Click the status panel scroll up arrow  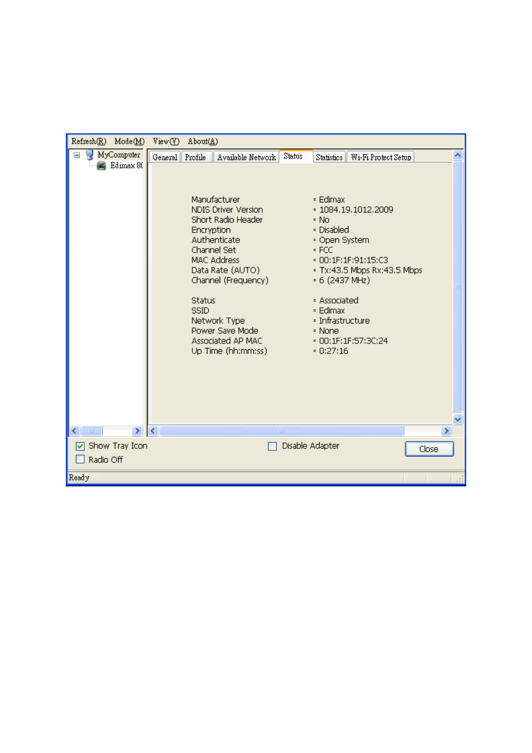(x=458, y=155)
